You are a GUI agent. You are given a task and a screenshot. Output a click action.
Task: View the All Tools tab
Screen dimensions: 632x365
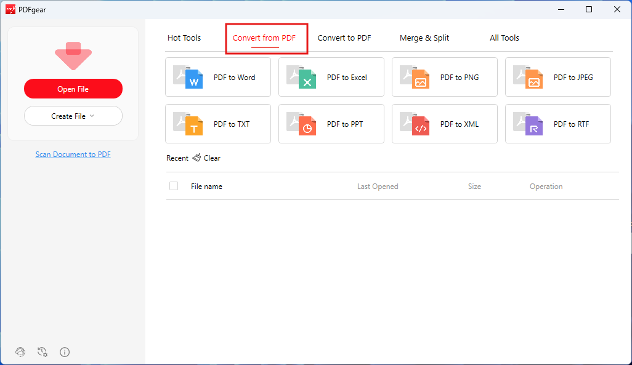[x=504, y=38]
